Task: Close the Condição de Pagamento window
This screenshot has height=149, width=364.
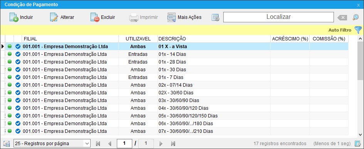Action: (359, 5)
